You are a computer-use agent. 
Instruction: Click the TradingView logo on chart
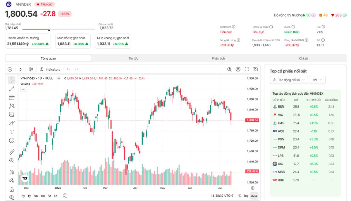(25, 178)
